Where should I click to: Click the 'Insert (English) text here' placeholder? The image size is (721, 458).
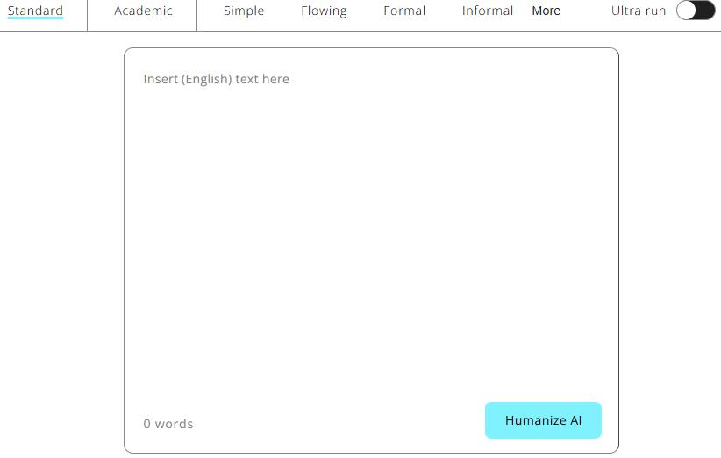[x=217, y=79]
